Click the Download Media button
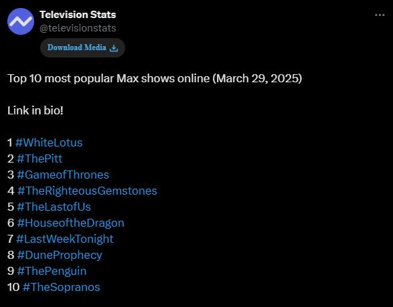The height and width of the screenshot is (307, 393). pyautogui.click(x=83, y=47)
